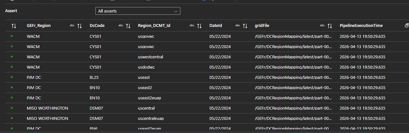Screen dimensions: 409x133
Task: Click execution time in the BL25 row
Action: pos(363,78)
